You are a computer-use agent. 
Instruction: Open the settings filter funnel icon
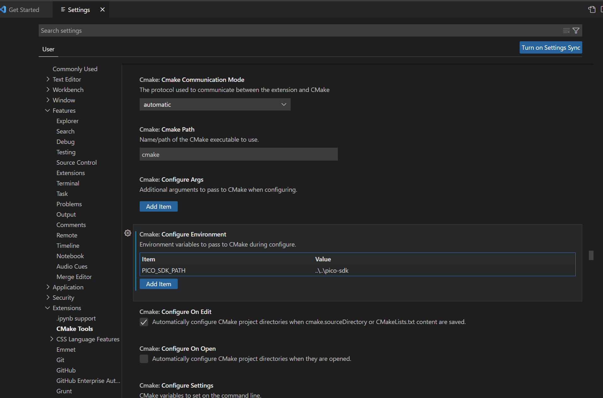(576, 31)
